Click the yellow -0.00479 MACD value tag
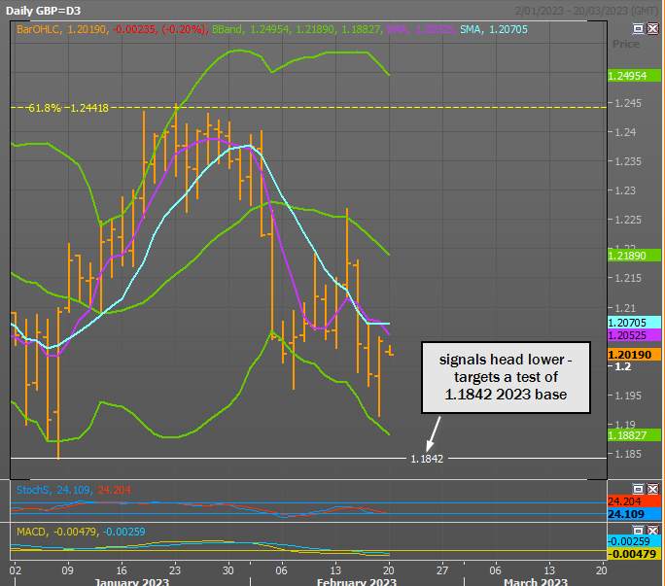665x586 pixels. [634, 554]
